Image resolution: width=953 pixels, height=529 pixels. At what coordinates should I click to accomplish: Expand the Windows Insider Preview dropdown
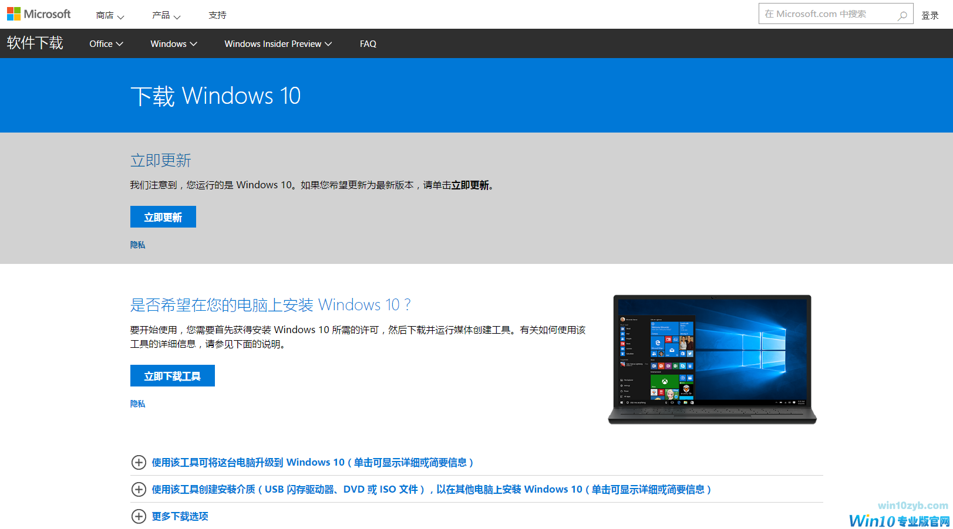(278, 43)
